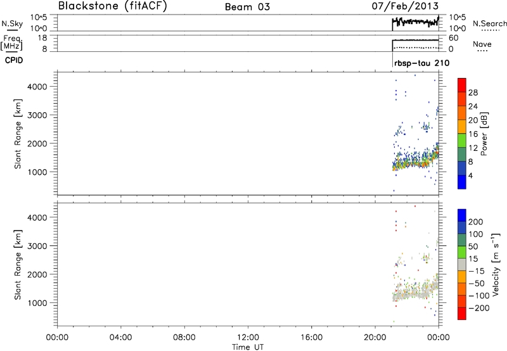The image size is (507, 351).
Task: Click the "16" value on Power colorbar
Action: [x=473, y=134]
